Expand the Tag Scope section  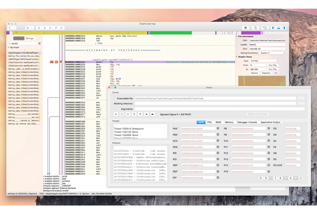9,48
